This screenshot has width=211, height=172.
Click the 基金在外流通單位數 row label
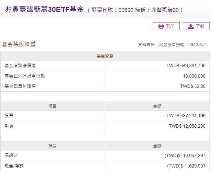[x=25, y=76]
